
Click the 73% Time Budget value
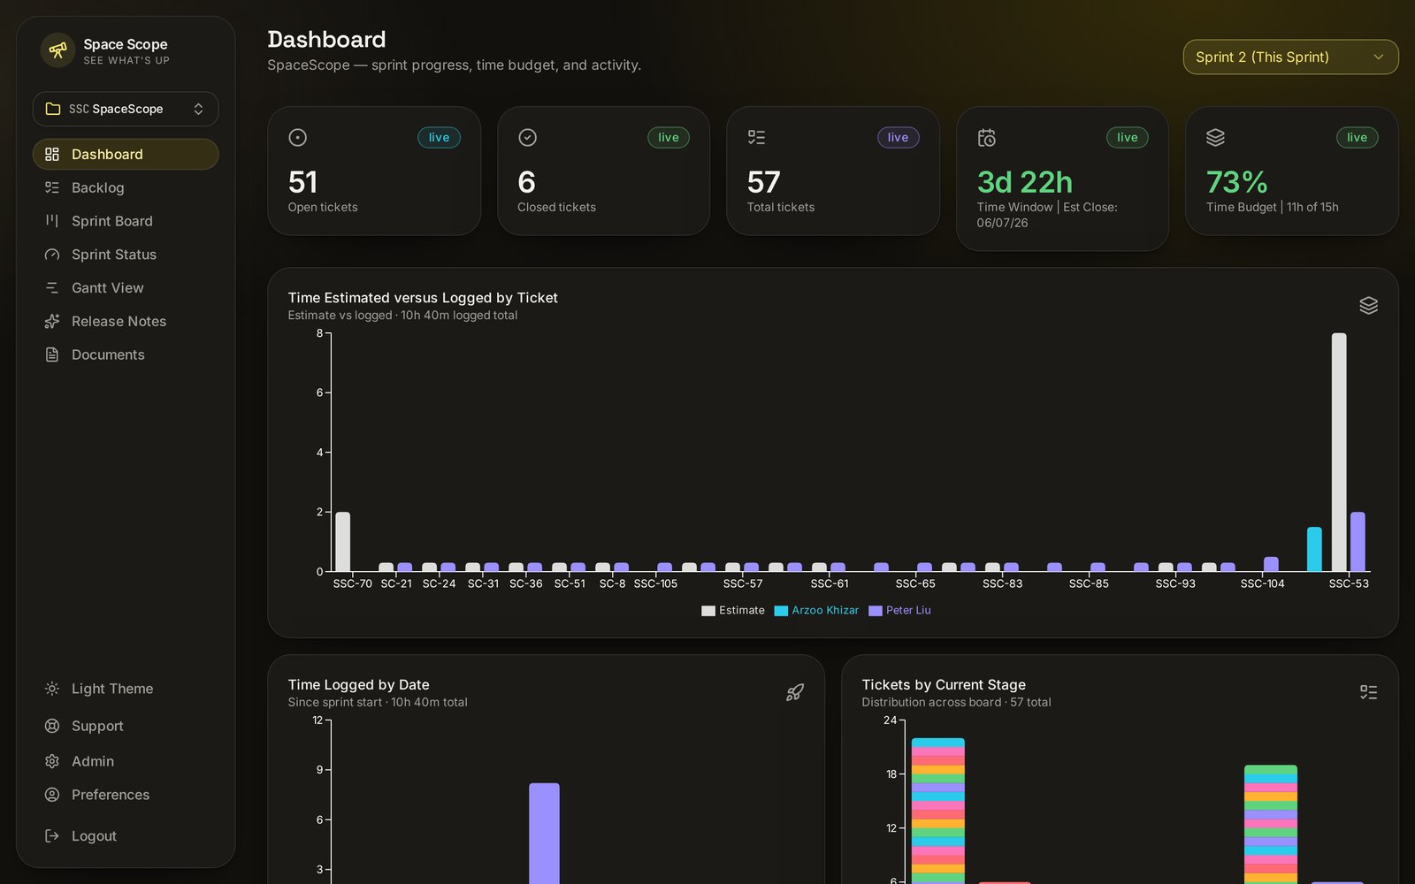[1236, 182]
